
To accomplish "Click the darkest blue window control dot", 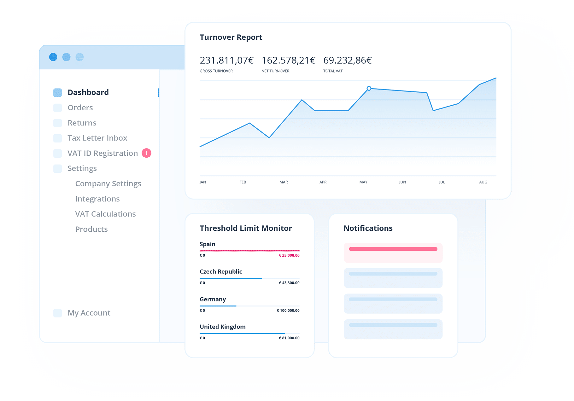I will pos(53,57).
